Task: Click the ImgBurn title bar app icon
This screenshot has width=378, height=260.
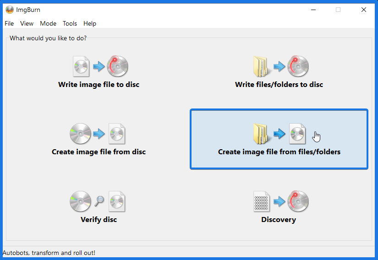Action: click(10, 10)
